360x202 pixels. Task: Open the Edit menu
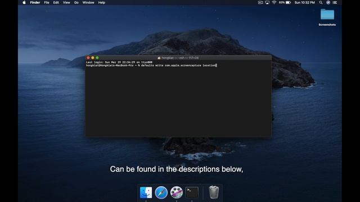point(56,2)
